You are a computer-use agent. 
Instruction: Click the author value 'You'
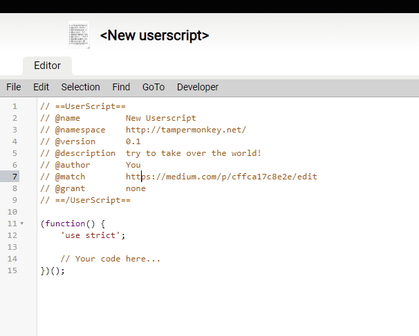133,165
